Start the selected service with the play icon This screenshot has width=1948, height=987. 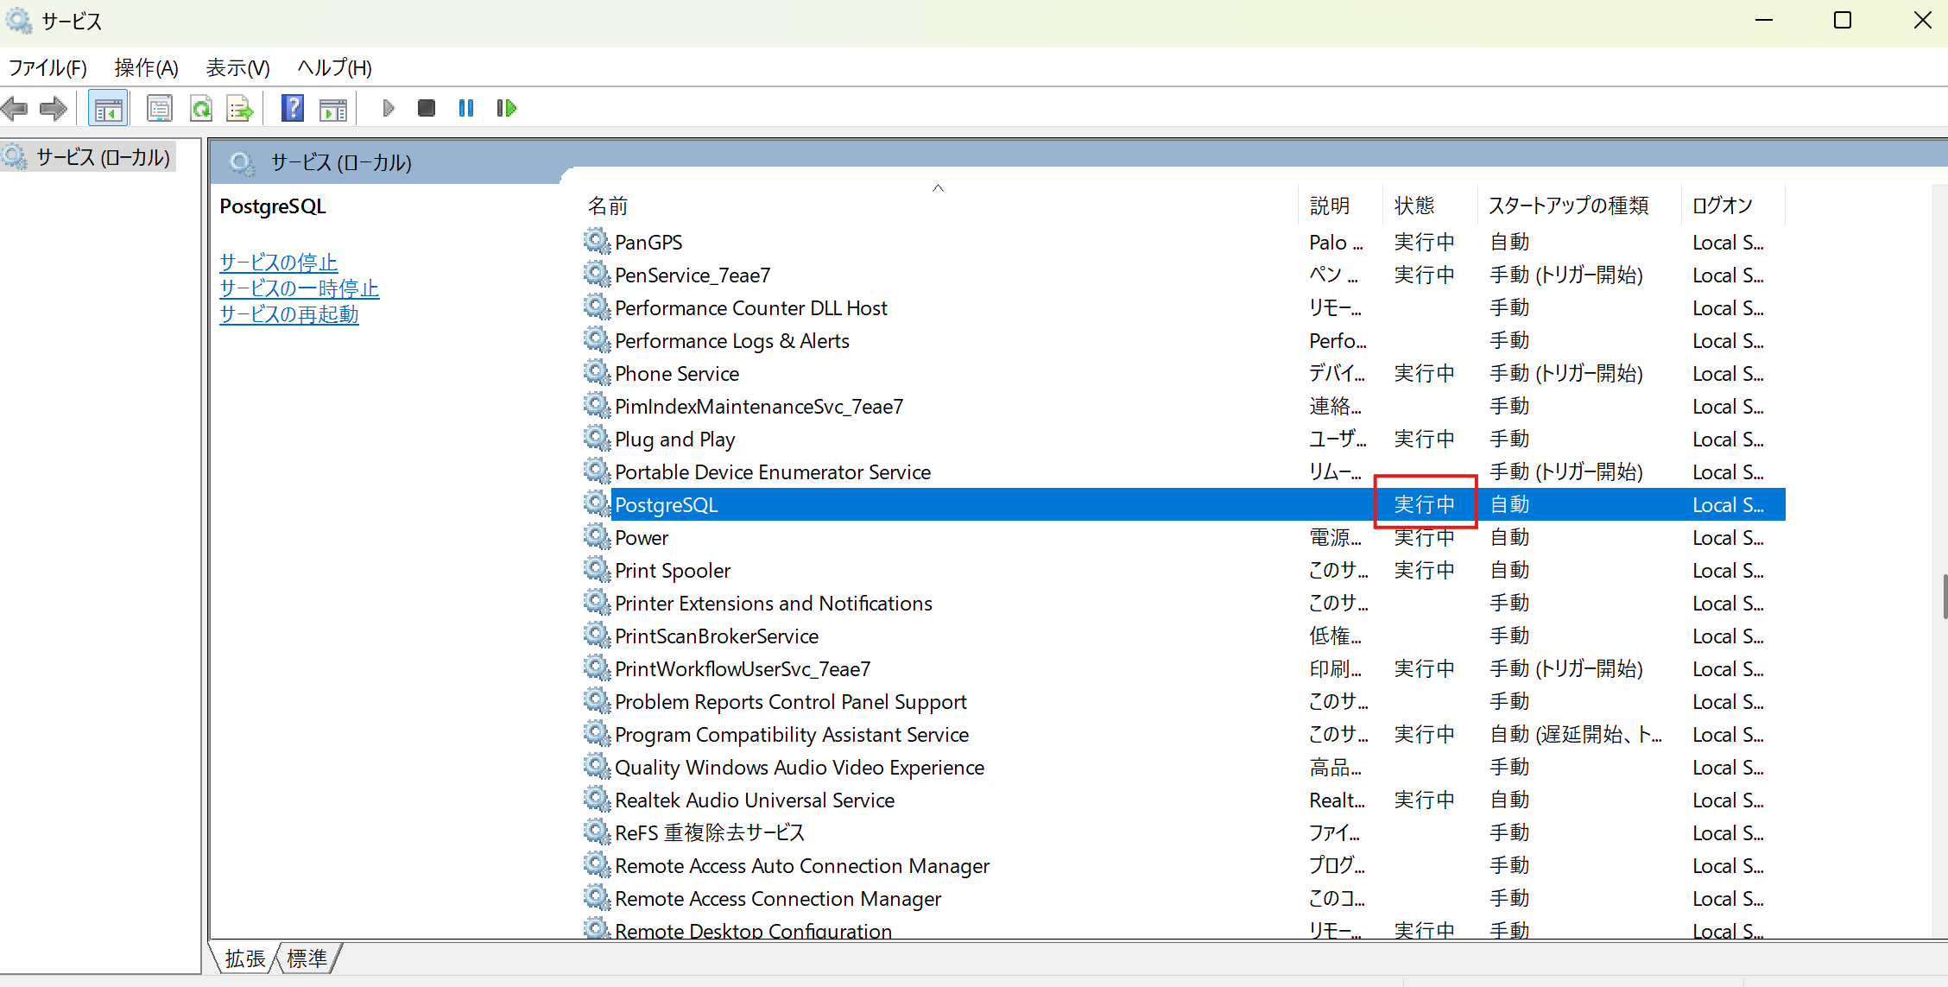point(388,108)
